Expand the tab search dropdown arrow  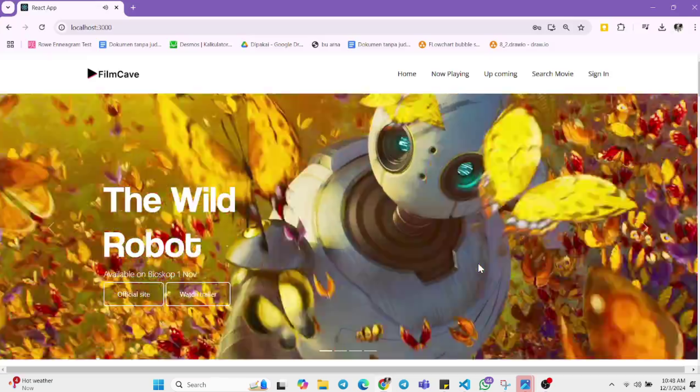click(8, 8)
